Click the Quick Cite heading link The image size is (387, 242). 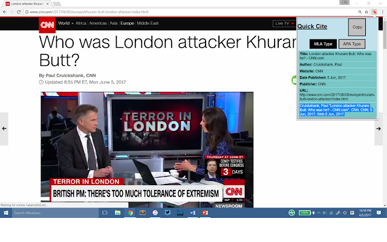coord(312,27)
